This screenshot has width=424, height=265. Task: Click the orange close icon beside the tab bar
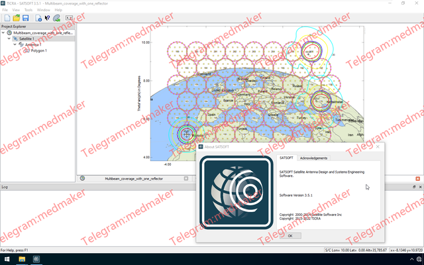(418, 179)
